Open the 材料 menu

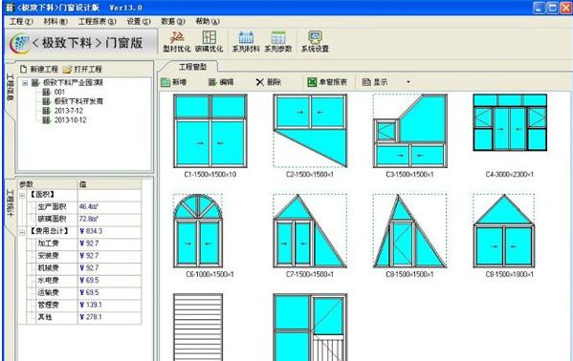click(55, 22)
